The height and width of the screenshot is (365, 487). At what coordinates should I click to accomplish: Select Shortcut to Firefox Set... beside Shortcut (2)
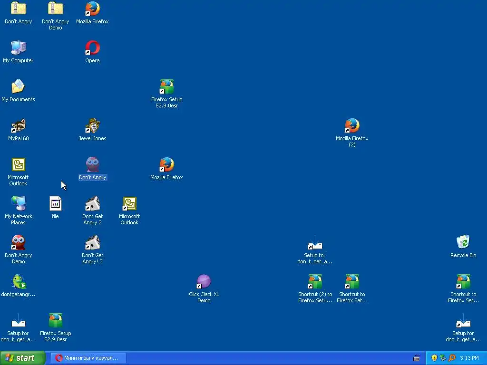[352, 282]
